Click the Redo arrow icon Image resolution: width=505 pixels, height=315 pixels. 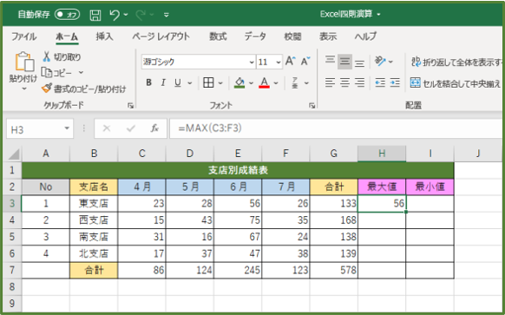tap(141, 15)
